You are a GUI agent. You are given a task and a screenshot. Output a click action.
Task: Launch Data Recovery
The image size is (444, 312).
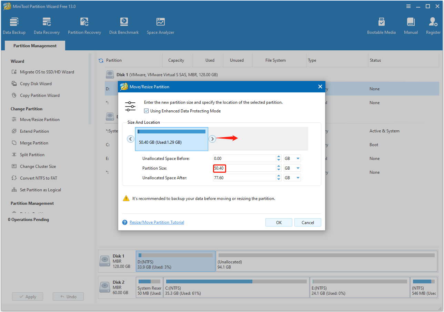[47, 25]
